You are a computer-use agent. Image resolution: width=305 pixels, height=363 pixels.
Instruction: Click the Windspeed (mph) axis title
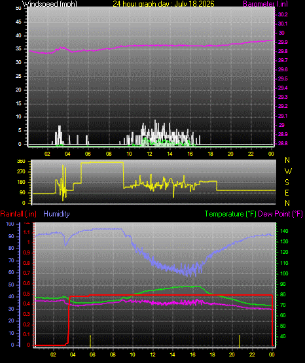pos(50,3)
